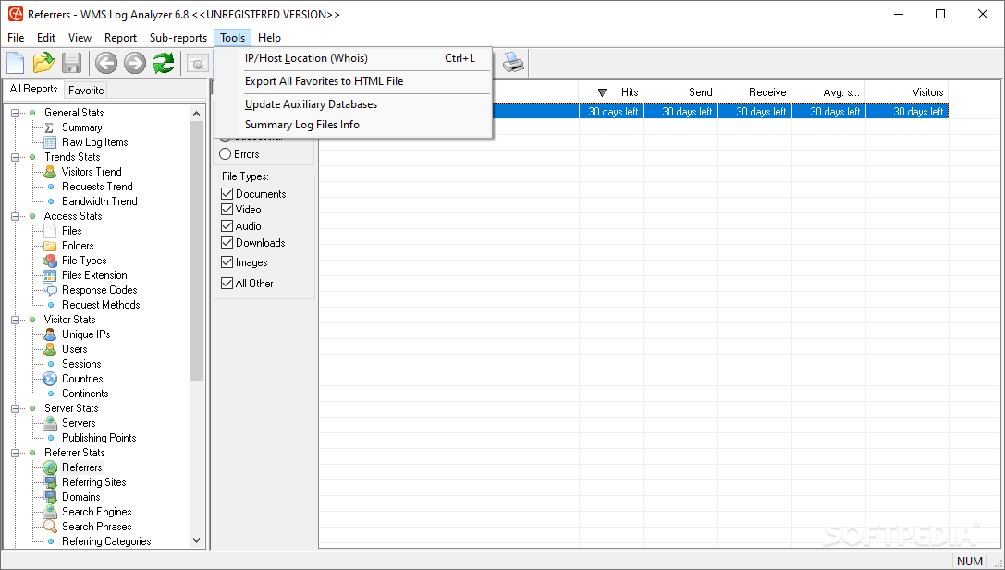Image resolution: width=1005 pixels, height=570 pixels.
Task: Switch to the Favorite tab
Action: tap(84, 90)
